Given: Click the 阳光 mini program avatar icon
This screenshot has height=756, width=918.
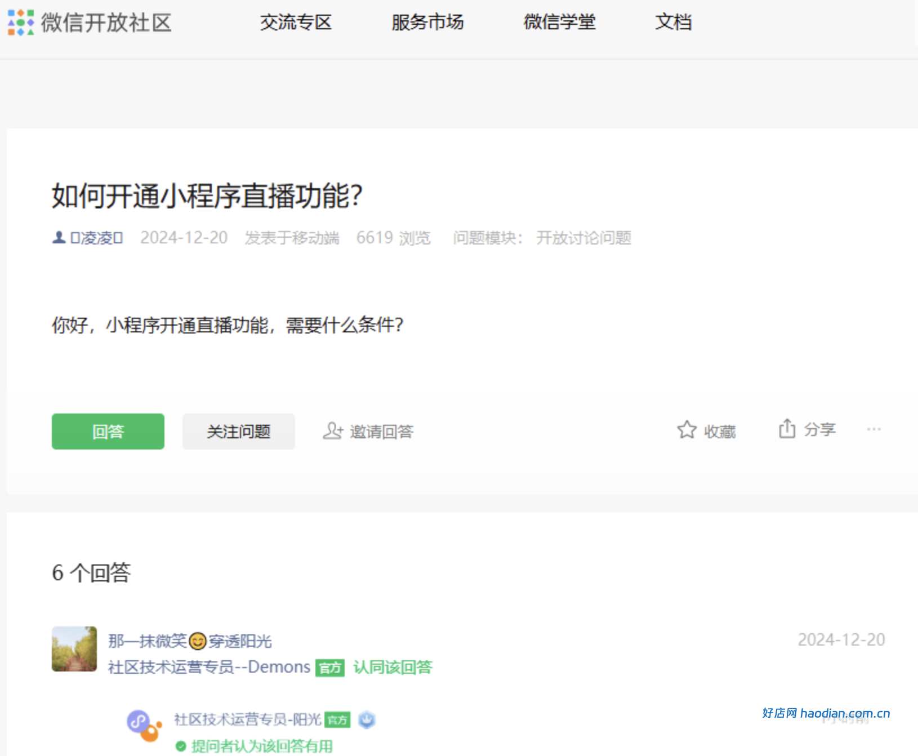Looking at the screenshot, I should 144,726.
